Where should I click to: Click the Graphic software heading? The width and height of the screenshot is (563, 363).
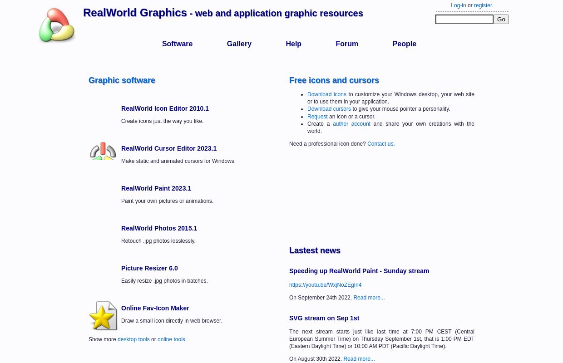coord(122,80)
